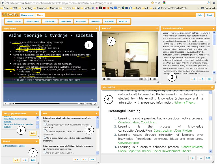Open URL history dropdown arrow in address bar
Viewport: 218px width, 165px height.
(156, 3)
